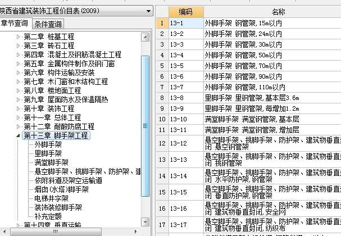Select 里脚手架 tree item
Screen dimensions: 341x236
[48, 153]
